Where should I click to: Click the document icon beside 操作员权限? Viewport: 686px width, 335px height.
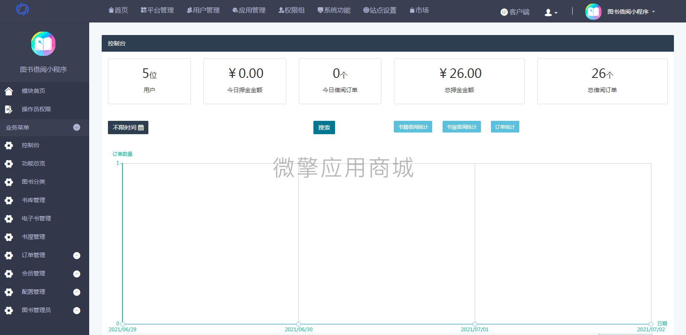pos(9,109)
